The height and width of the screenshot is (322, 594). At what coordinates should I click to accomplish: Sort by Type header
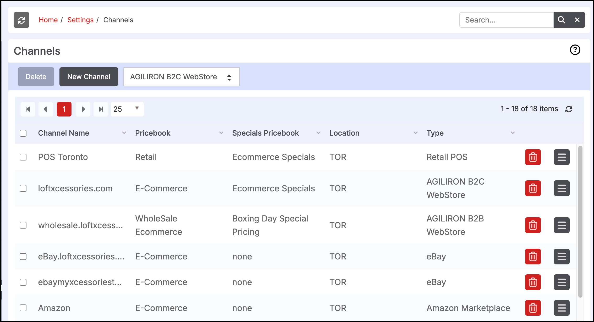(435, 133)
